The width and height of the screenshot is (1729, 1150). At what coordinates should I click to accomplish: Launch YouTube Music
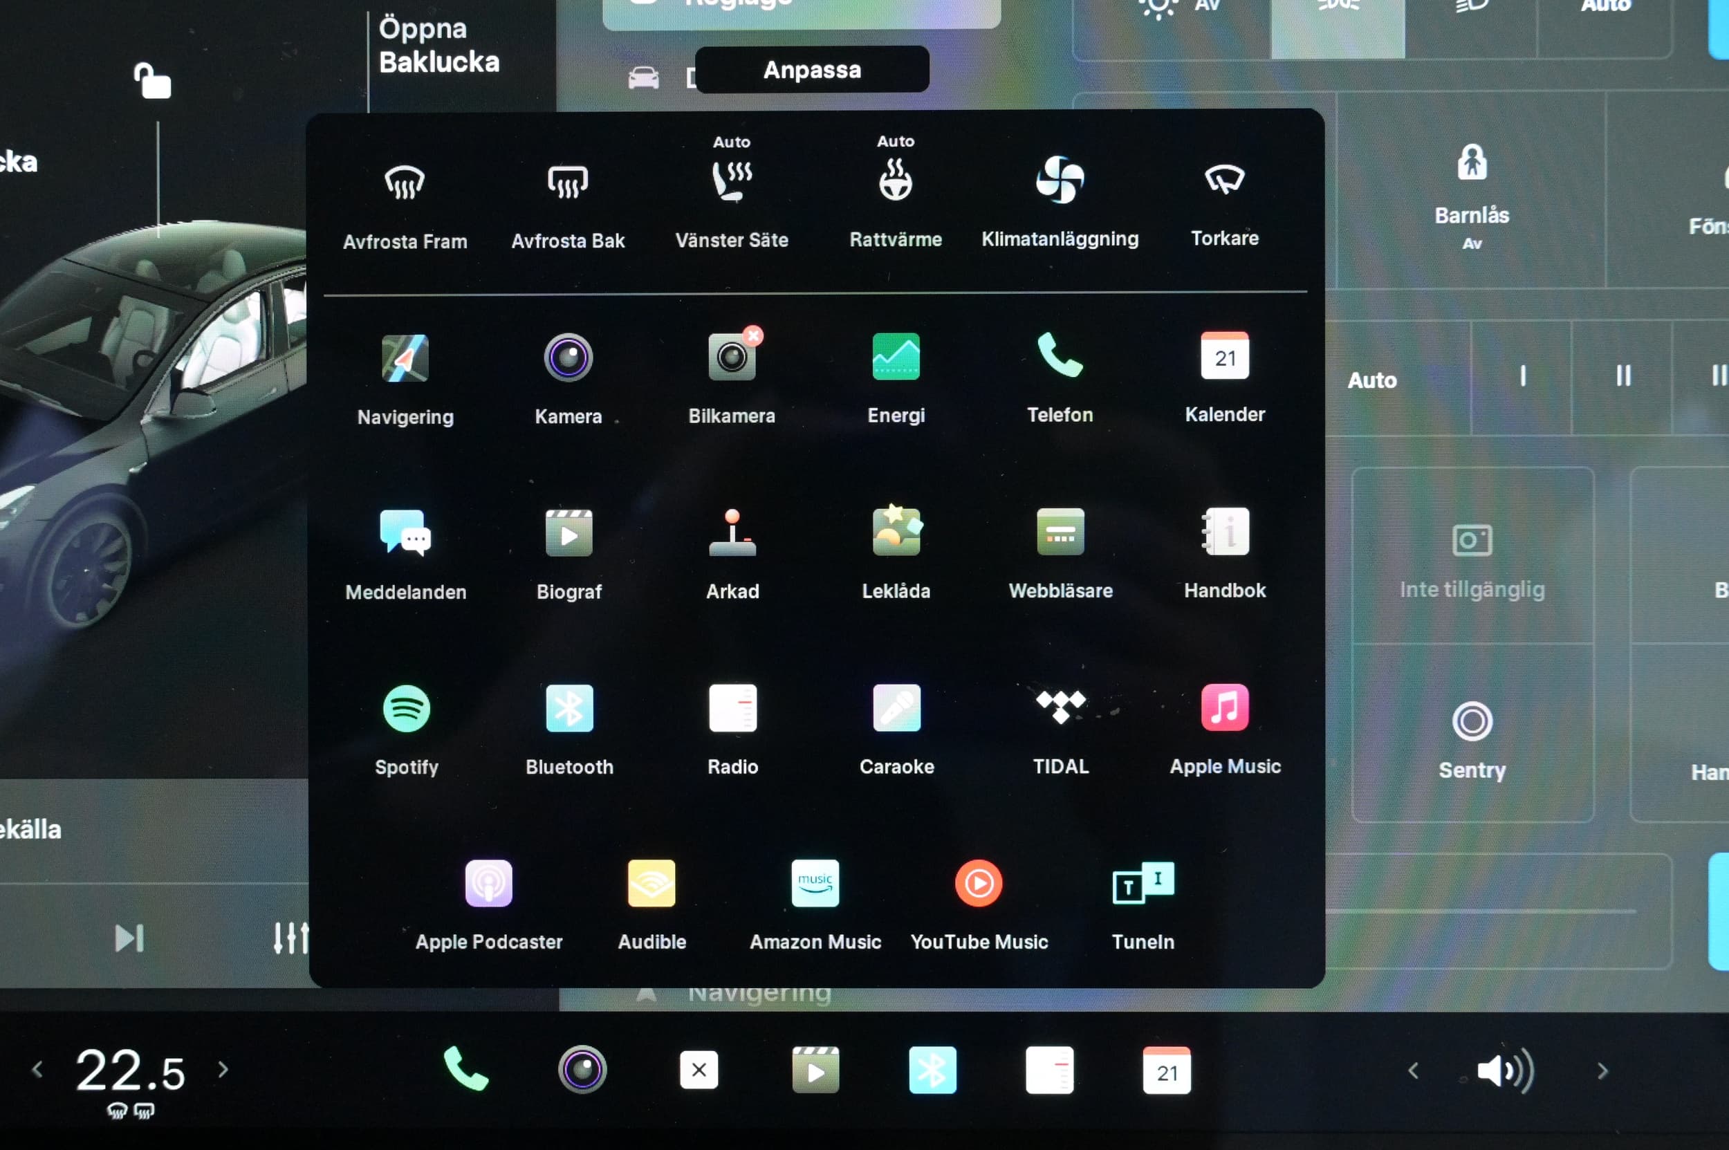click(x=979, y=883)
